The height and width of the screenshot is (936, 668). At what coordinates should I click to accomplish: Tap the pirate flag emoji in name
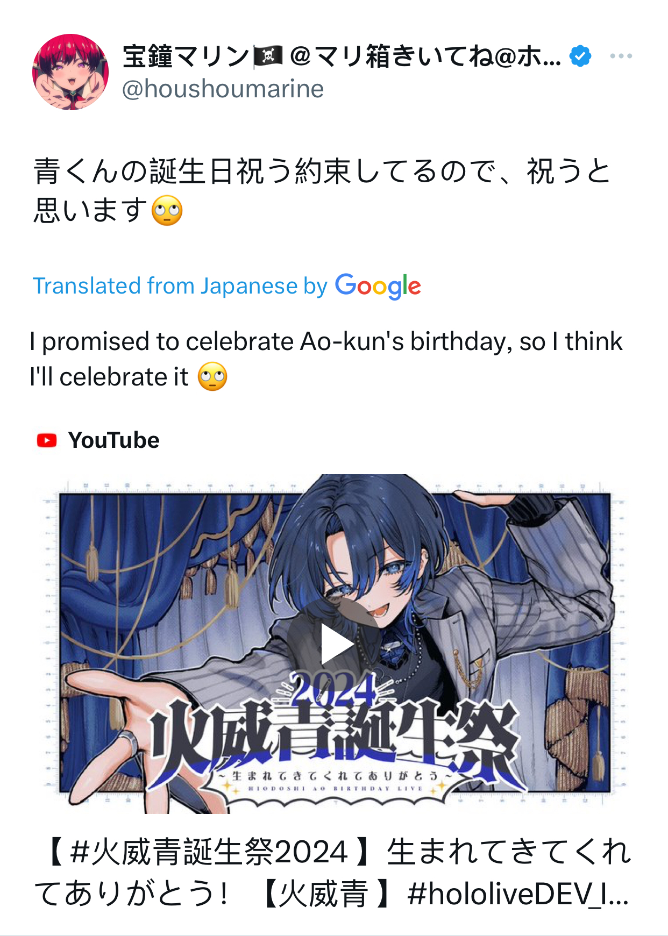(x=268, y=56)
